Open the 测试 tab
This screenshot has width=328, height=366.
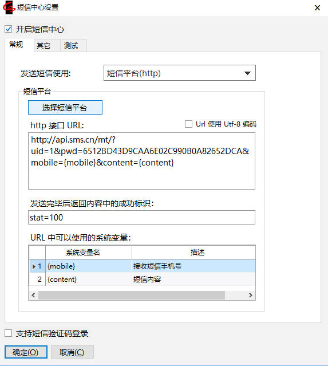71,45
